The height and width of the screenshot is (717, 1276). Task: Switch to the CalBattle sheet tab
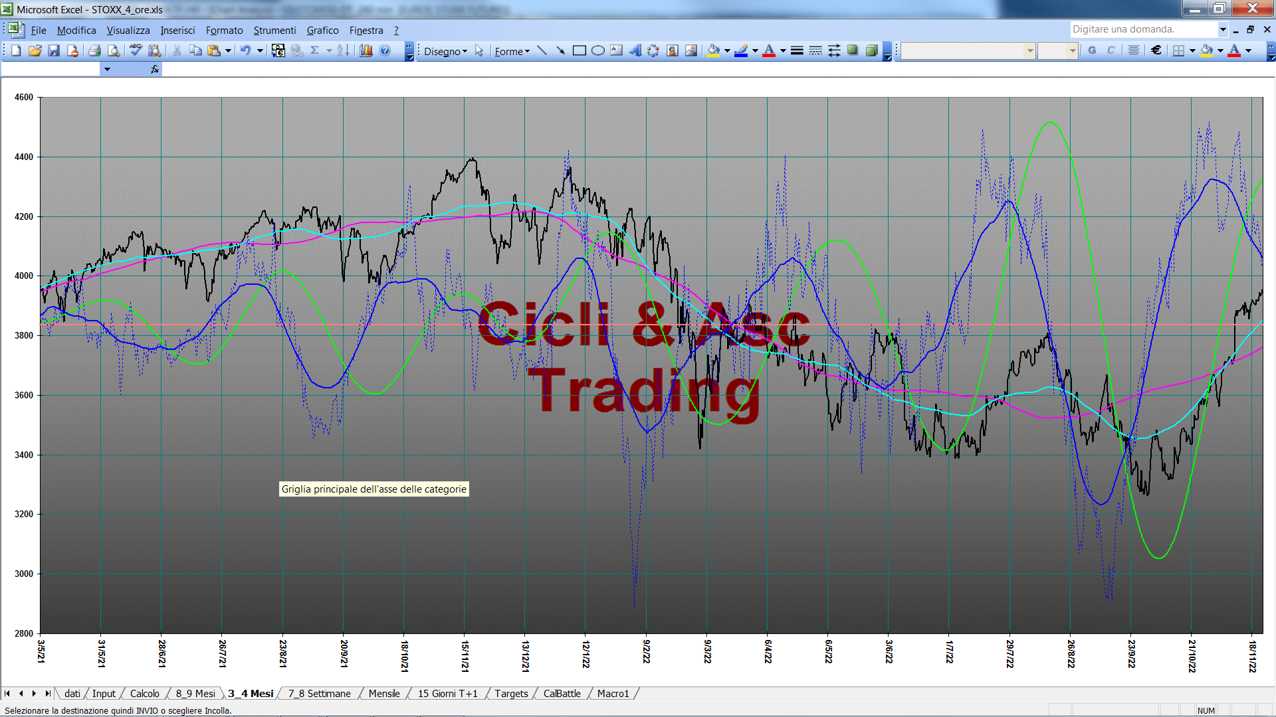[562, 693]
